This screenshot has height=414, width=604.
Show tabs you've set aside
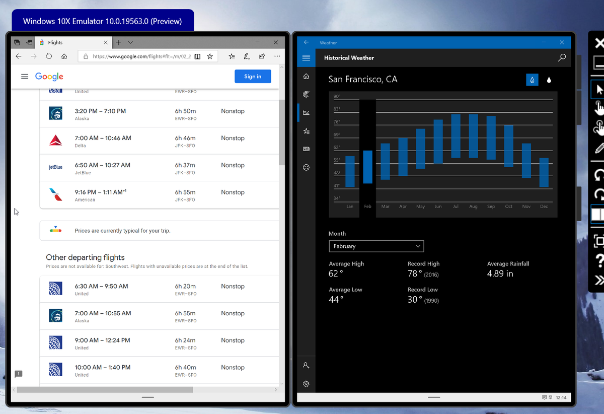click(x=17, y=43)
